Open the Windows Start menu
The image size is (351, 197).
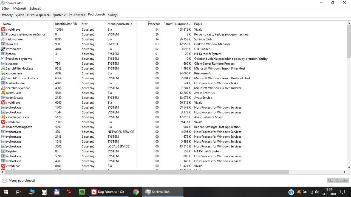tap(6, 192)
